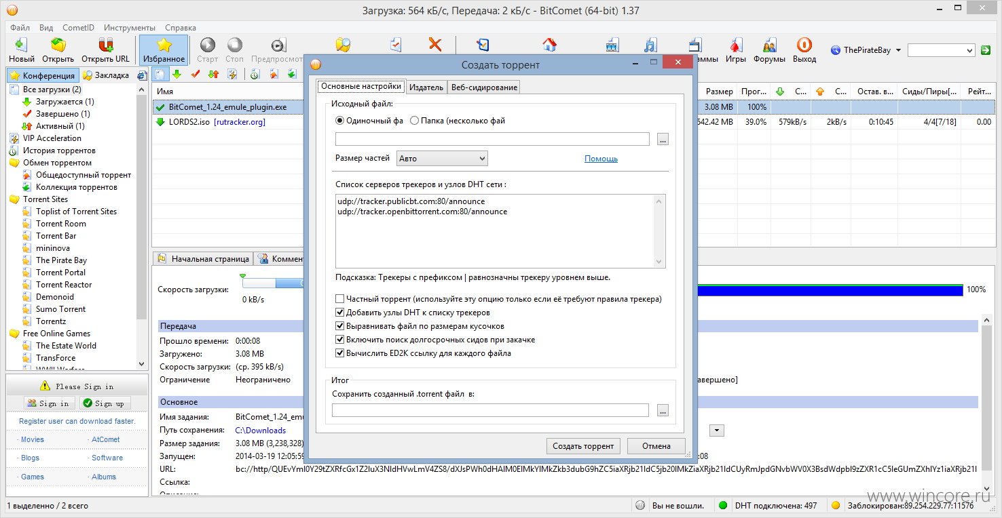Click the Отмена button
The width and height of the screenshot is (1002, 518).
(x=656, y=445)
